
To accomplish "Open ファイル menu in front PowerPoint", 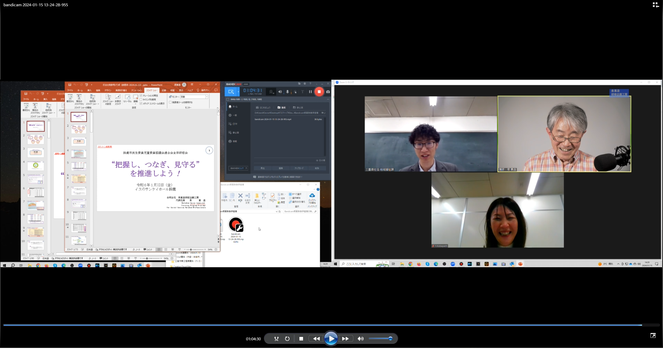I will pos(70,90).
